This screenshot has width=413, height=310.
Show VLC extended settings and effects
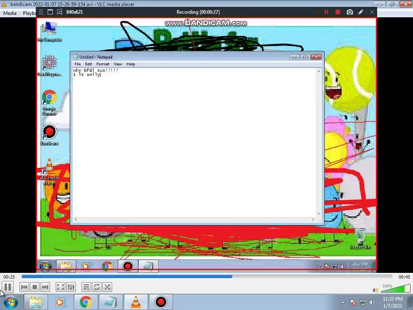coord(71,287)
